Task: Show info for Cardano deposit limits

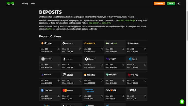Action: 145,49
